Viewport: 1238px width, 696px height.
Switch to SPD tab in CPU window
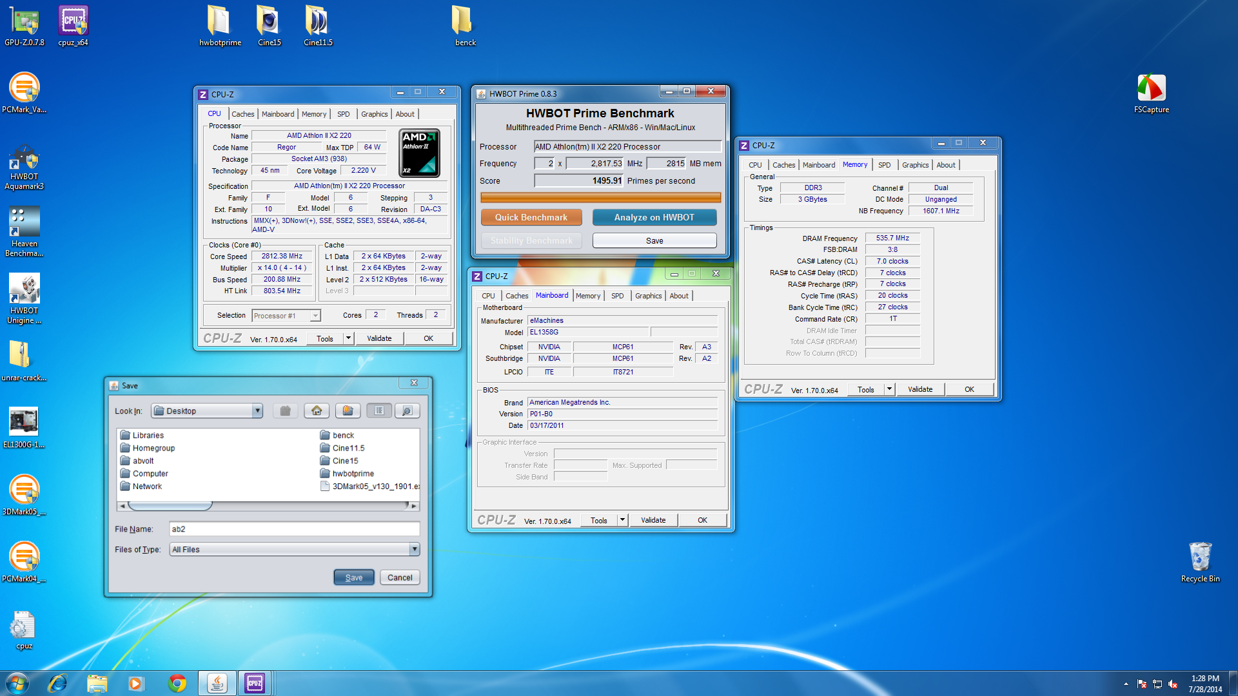(x=344, y=114)
